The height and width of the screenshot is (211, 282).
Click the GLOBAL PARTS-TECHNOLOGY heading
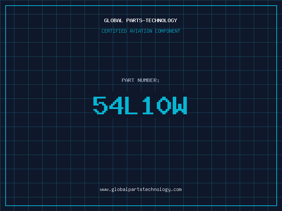click(x=141, y=20)
